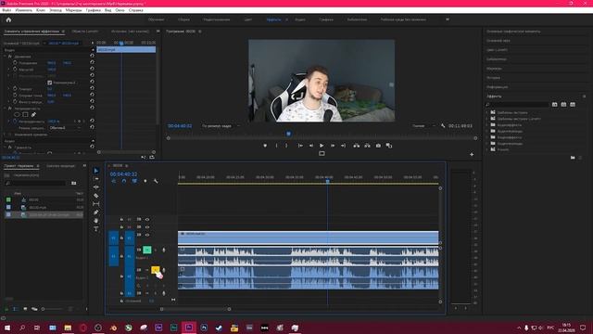The image size is (593, 334).
Task: Select the Selection tool in tools panel
Action: [x=96, y=171]
